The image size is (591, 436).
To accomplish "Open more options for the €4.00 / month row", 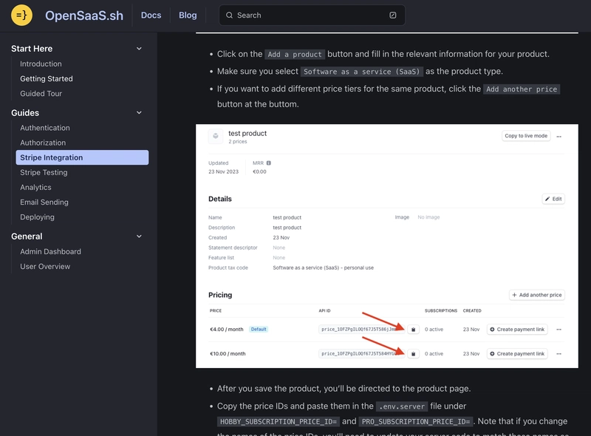I will point(559,330).
